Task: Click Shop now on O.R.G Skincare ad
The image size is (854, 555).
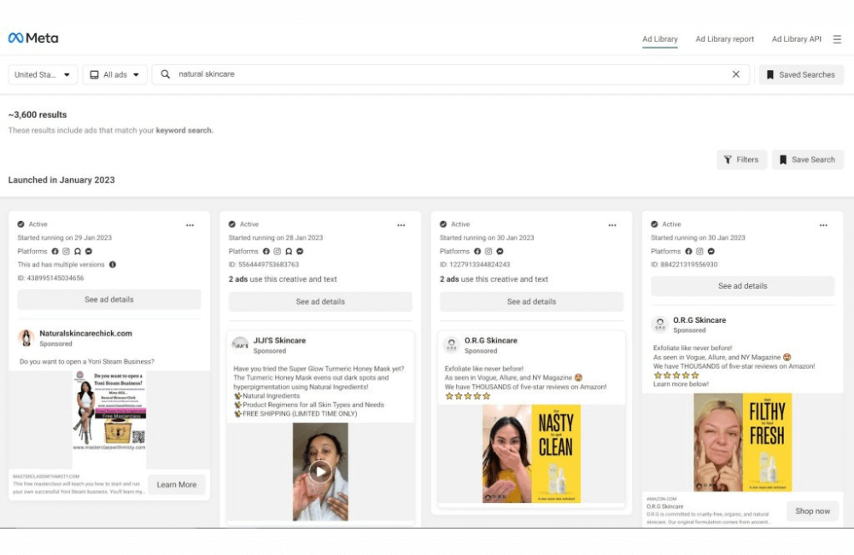Action: (x=812, y=511)
